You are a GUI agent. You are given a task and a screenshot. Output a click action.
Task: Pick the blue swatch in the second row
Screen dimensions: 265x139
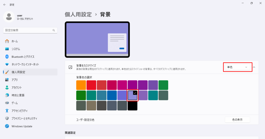tap(112, 95)
